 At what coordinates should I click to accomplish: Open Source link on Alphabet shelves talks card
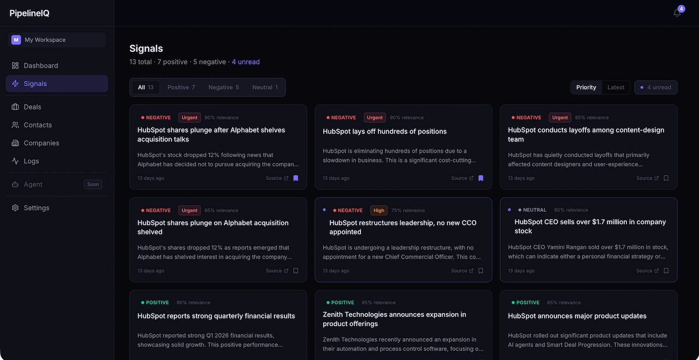277,178
